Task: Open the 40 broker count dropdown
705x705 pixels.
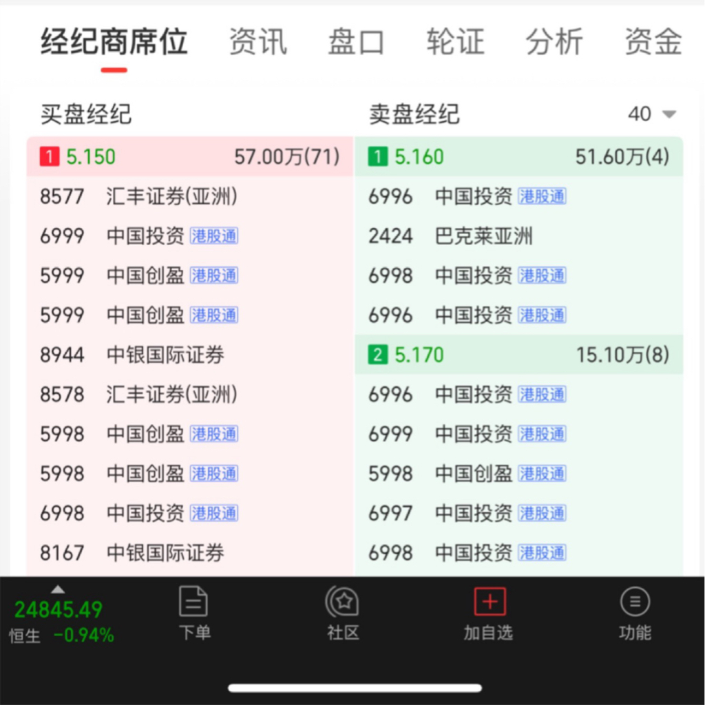Action: 652,114
